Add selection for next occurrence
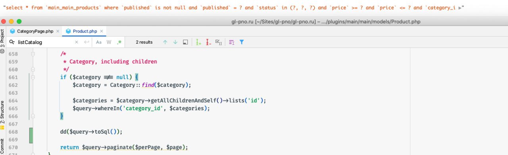 pyautogui.click(x=198, y=42)
